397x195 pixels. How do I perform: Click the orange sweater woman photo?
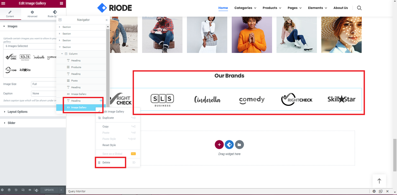tap(252, 35)
